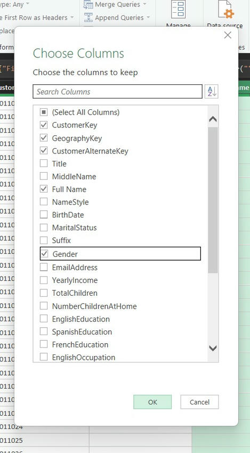Click the Merge Queries label
Screen dimensions: 250x453
pyautogui.click(x=117, y=5)
